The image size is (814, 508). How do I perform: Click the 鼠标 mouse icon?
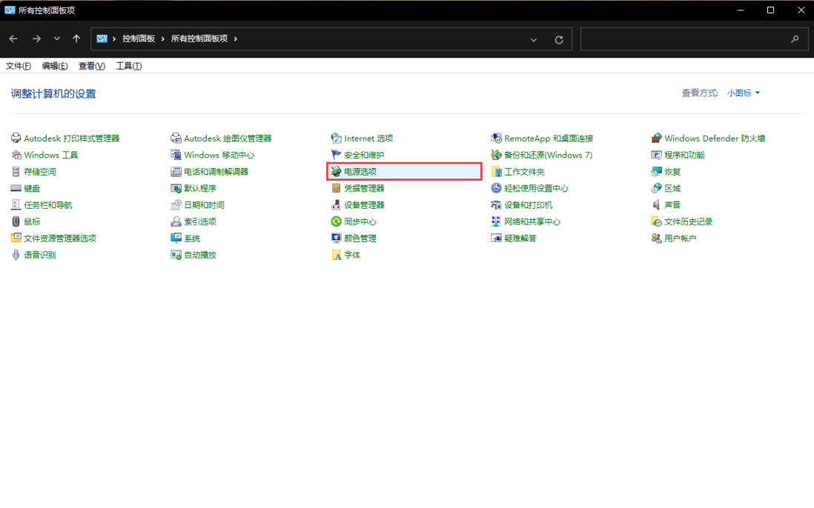coord(16,221)
